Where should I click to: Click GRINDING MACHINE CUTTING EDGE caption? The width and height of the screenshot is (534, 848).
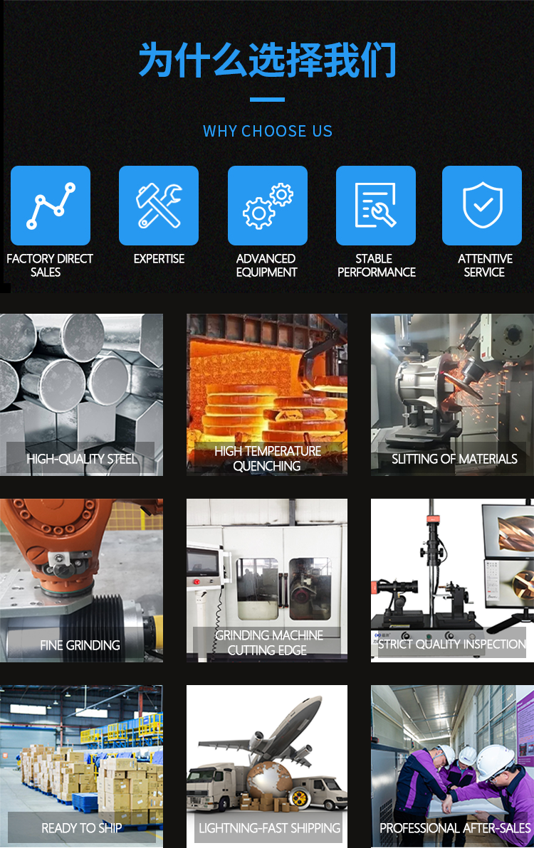268,642
